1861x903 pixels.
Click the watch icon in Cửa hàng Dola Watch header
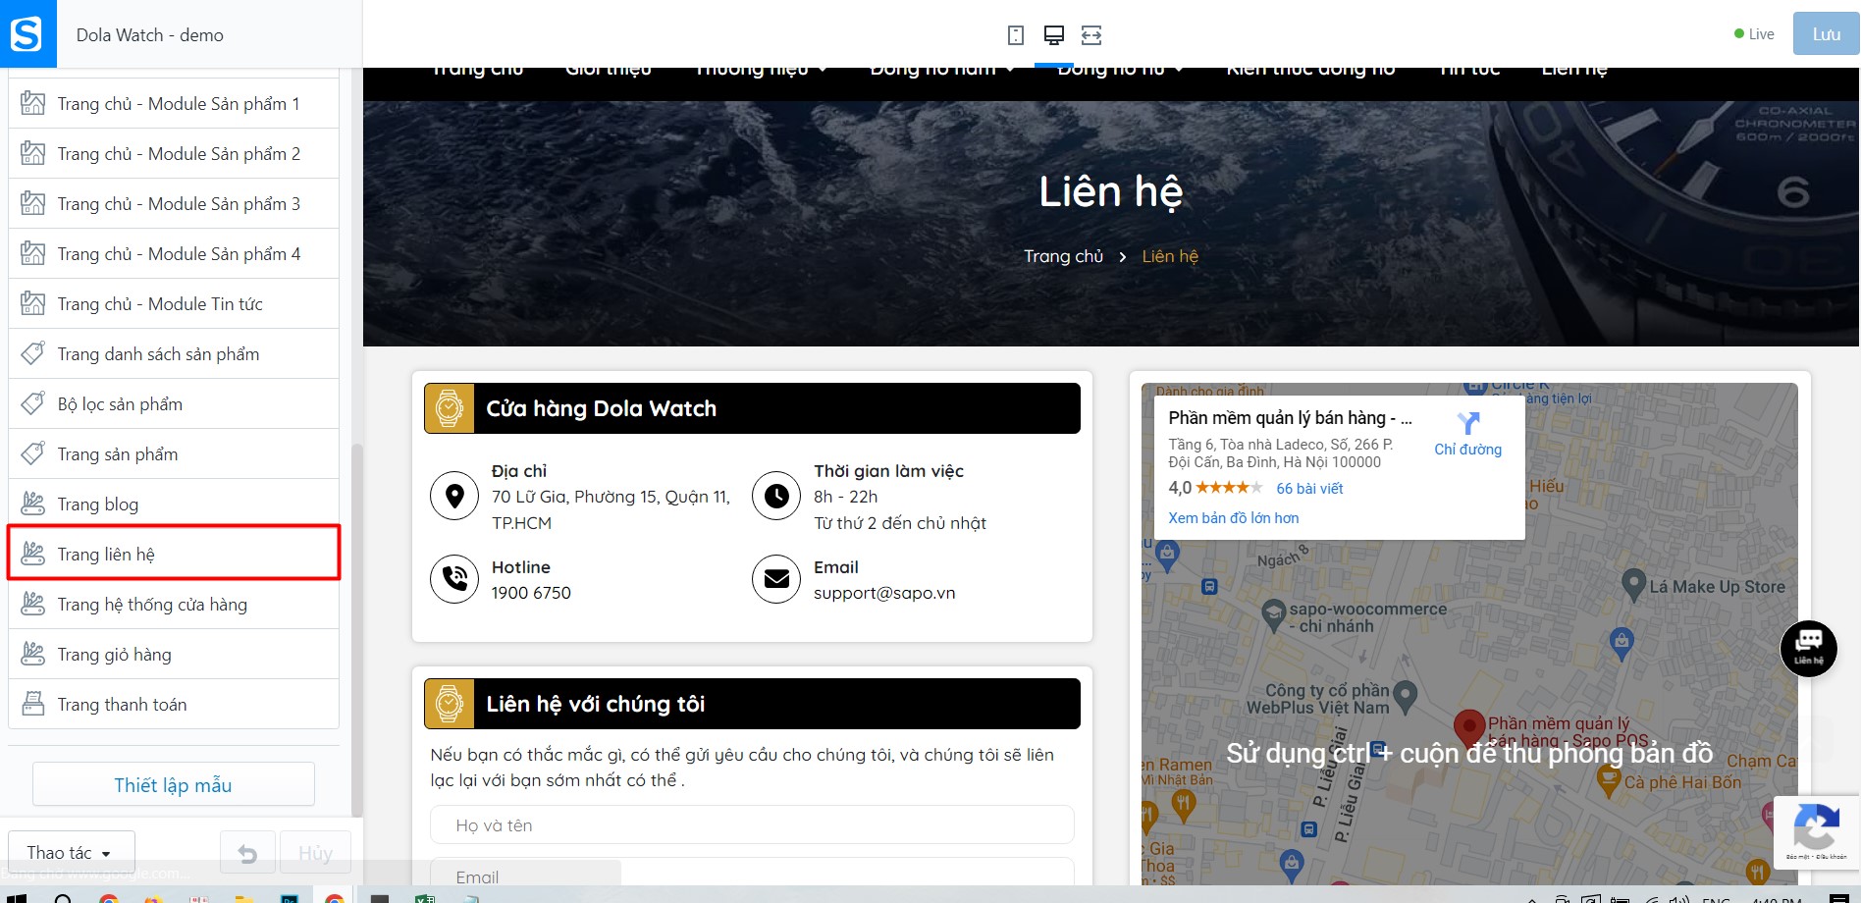pyautogui.click(x=450, y=408)
